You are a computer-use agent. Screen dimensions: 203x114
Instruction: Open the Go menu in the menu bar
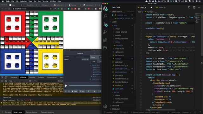click(35, 1)
